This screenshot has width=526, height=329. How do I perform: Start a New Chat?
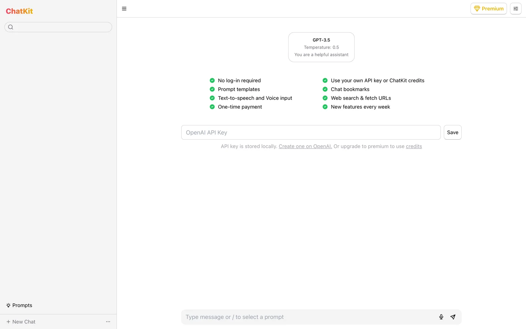21,322
